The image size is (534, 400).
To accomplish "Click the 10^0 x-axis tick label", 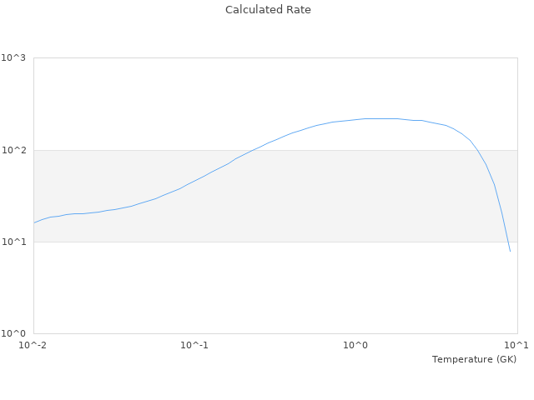I will coord(355,345).
